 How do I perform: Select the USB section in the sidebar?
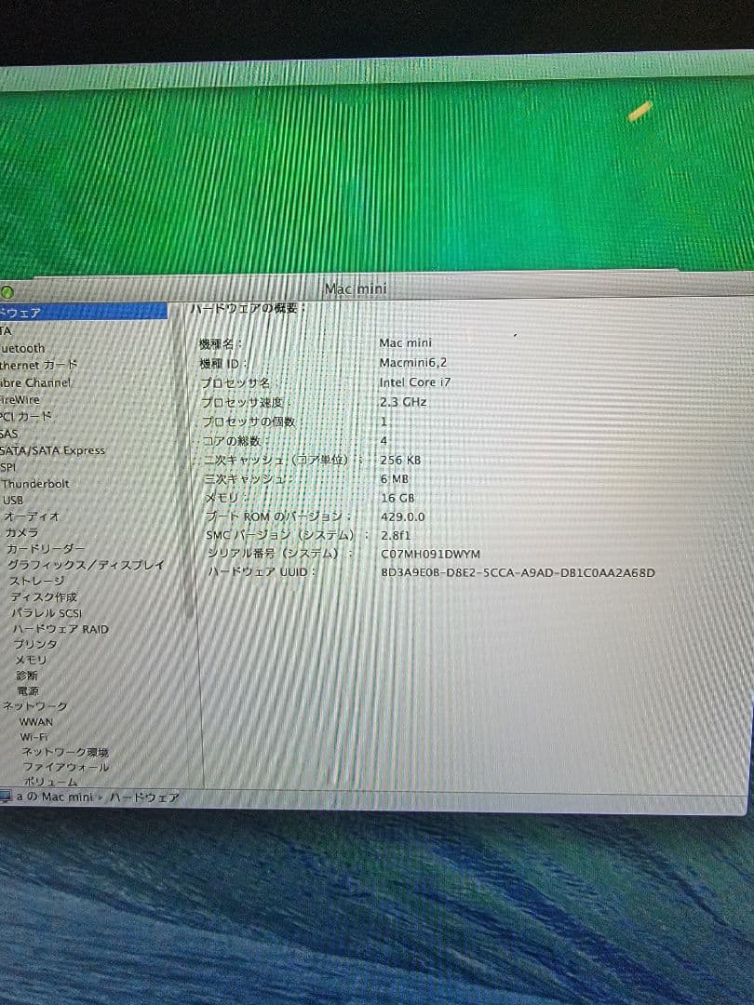click(x=16, y=500)
